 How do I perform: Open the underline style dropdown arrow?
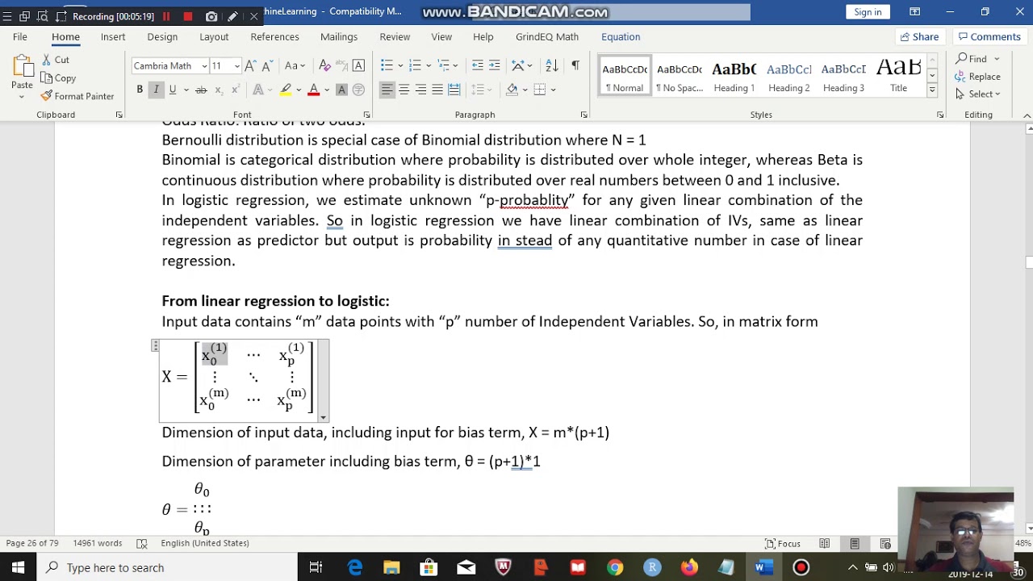(x=185, y=90)
